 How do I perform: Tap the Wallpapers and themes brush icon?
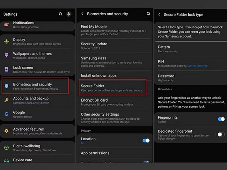[x=6, y=55]
